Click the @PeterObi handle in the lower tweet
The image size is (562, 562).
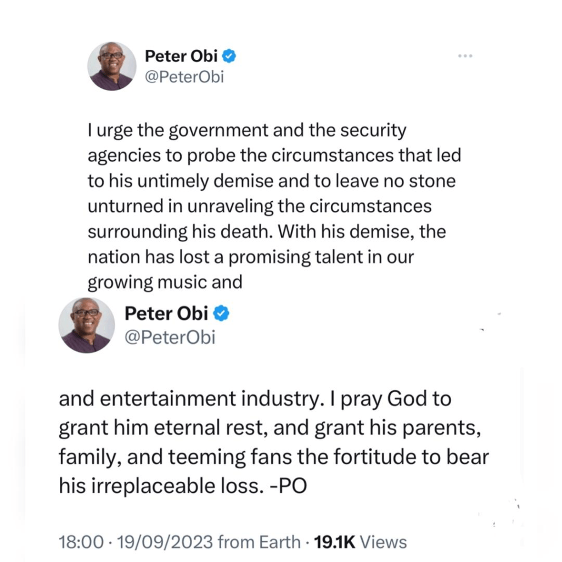(170, 337)
